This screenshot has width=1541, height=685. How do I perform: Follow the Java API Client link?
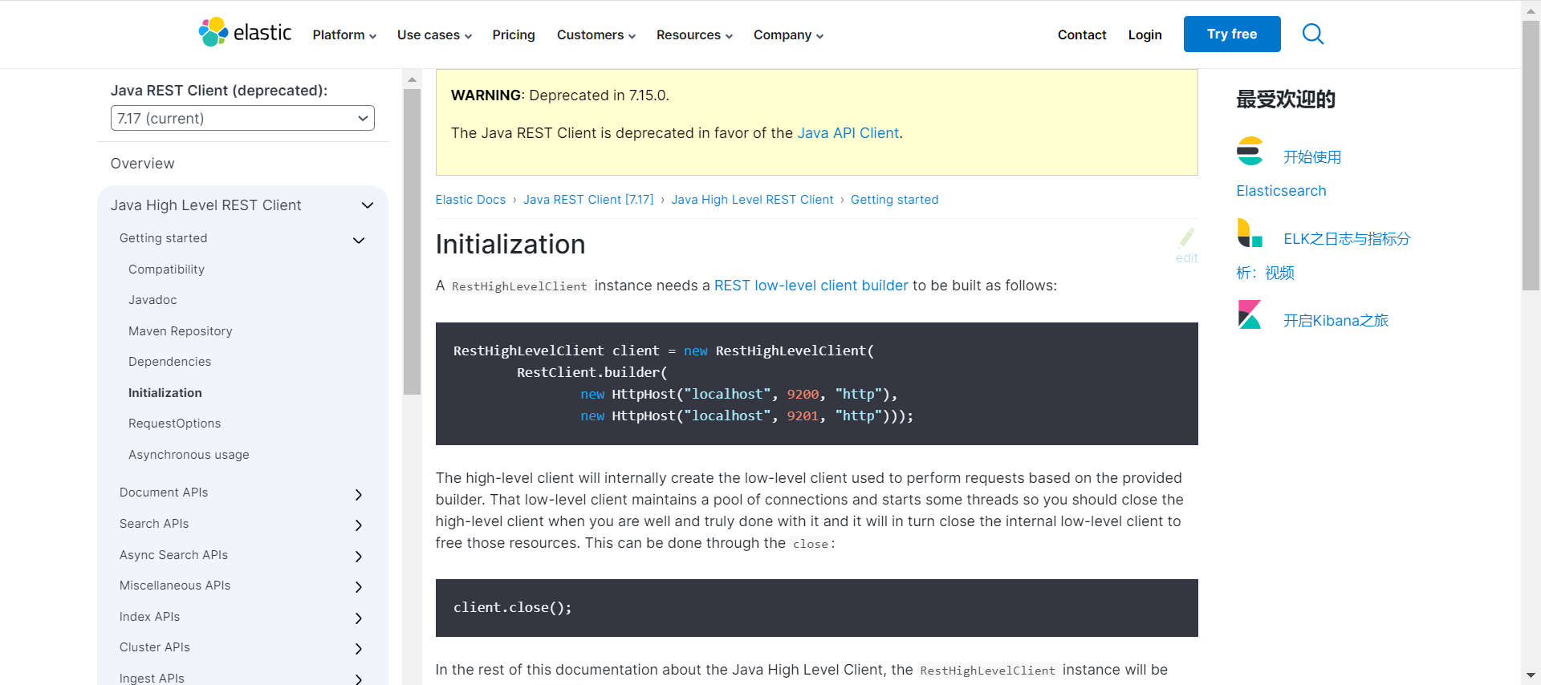(848, 133)
